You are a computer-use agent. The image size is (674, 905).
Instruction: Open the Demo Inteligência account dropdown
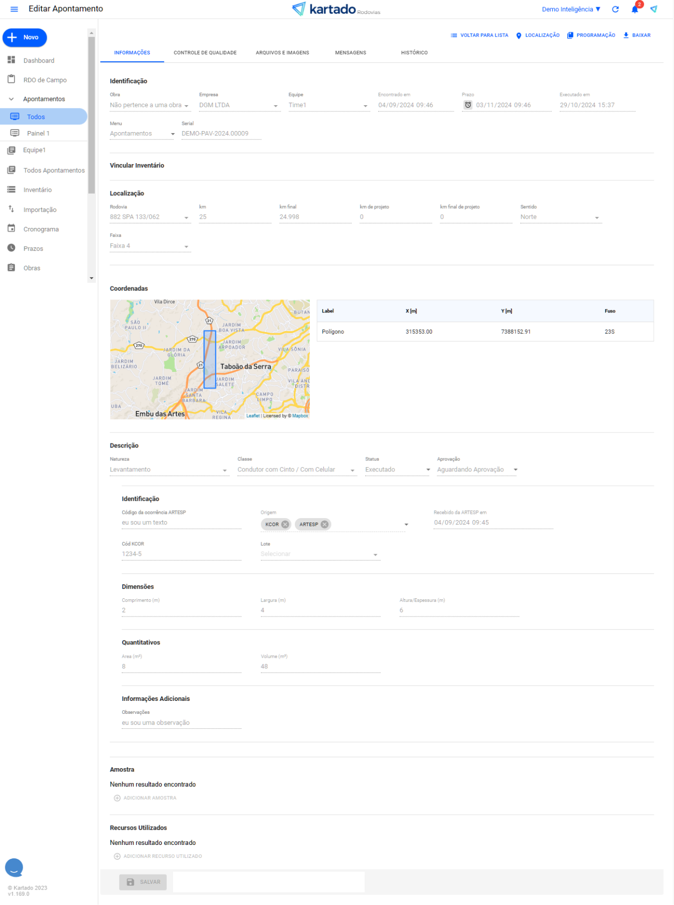(571, 9)
